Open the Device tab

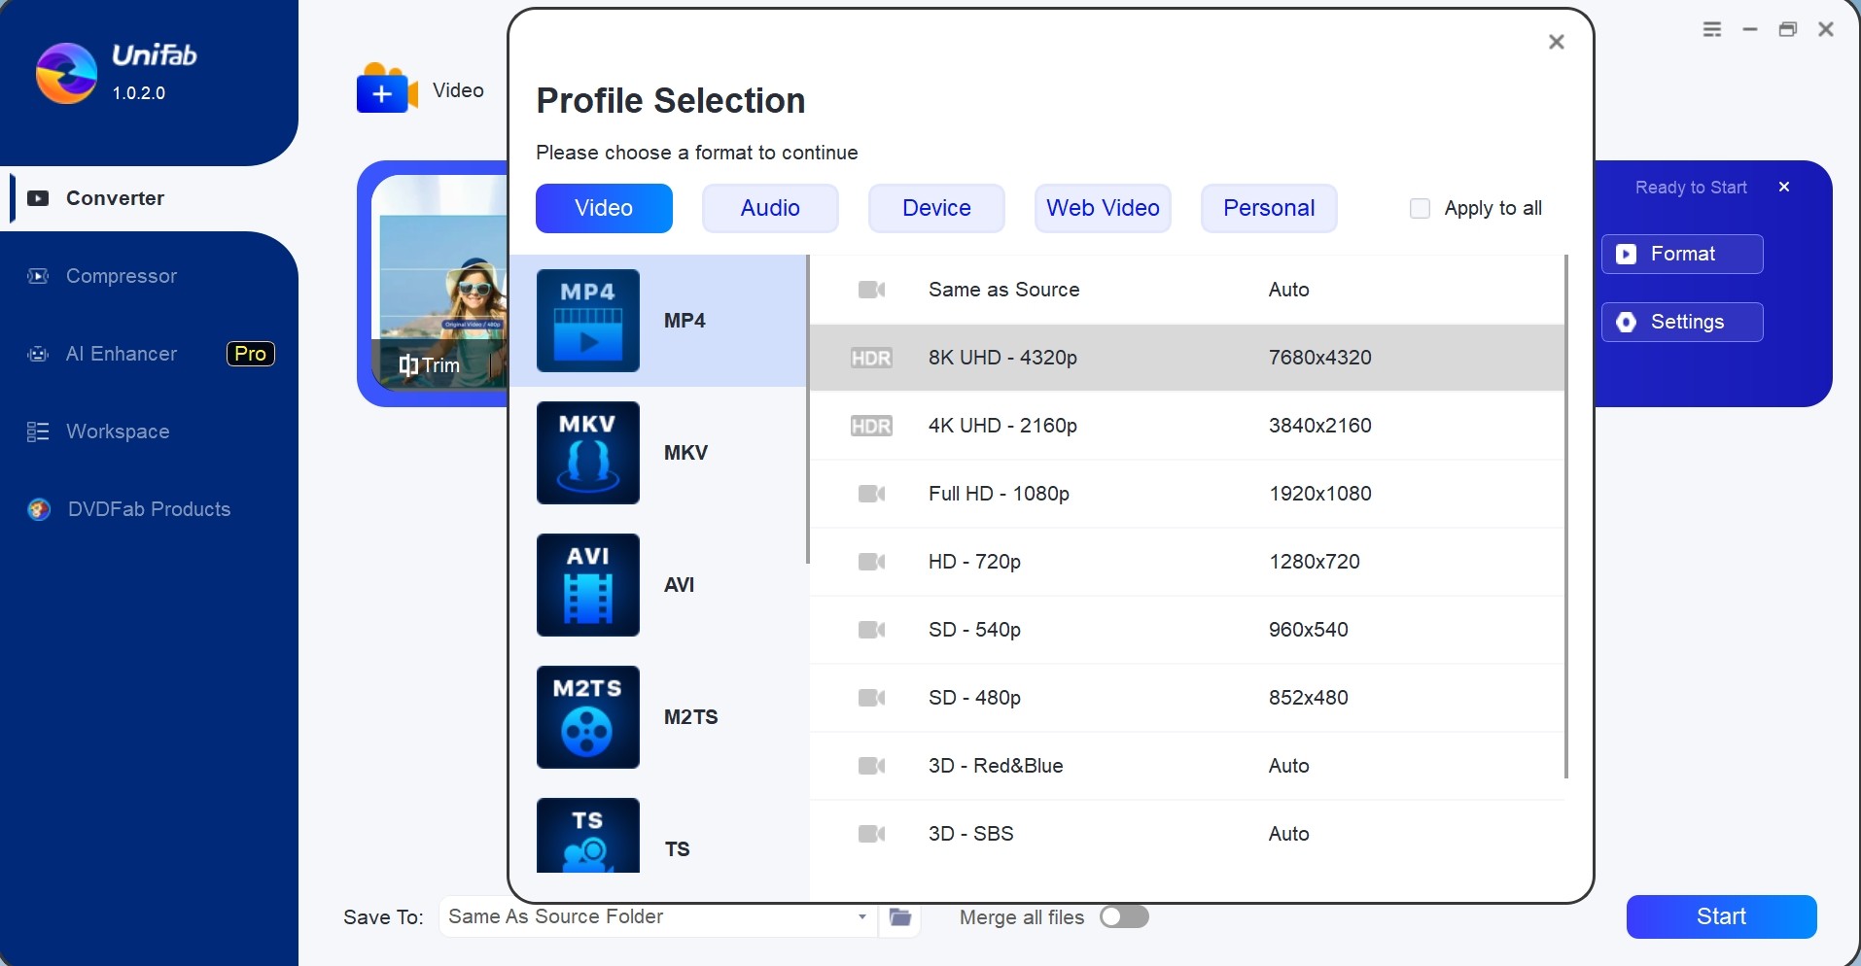coord(936,209)
